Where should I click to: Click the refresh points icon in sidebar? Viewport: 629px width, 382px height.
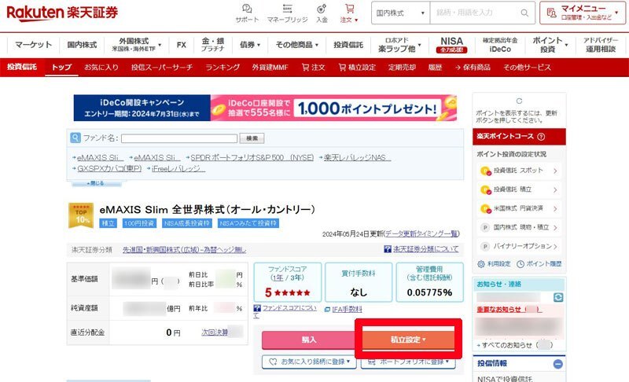pos(519,101)
